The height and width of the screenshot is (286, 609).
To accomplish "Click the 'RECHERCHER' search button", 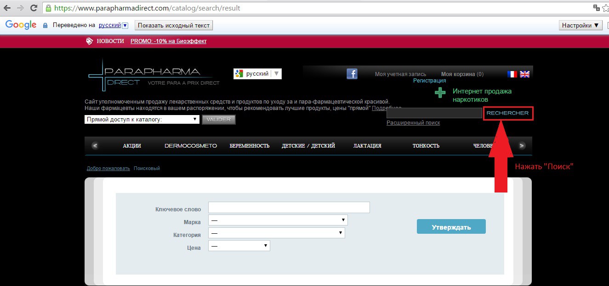I will coord(508,113).
